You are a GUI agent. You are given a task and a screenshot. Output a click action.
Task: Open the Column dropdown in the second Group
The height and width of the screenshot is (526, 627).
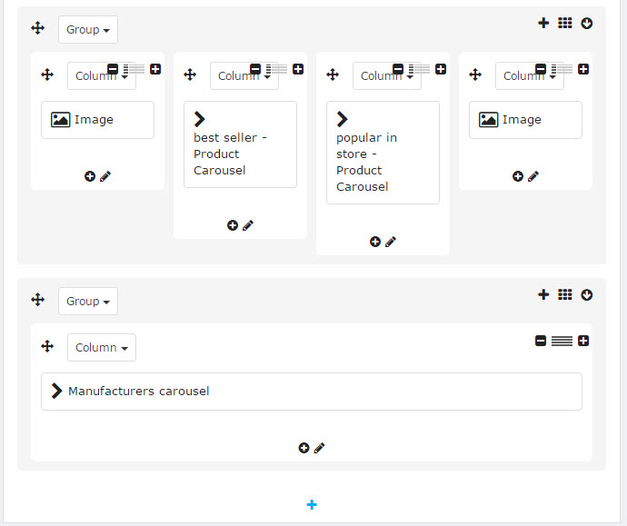[102, 348]
